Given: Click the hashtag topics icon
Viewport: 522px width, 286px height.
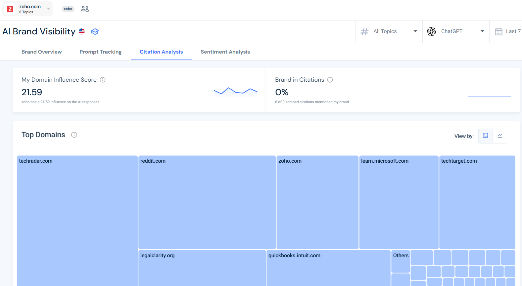Looking at the screenshot, I should tap(364, 31).
